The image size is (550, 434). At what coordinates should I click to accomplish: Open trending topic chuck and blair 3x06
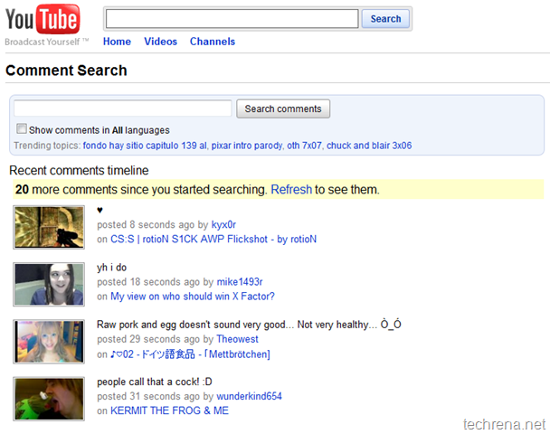coord(369,146)
